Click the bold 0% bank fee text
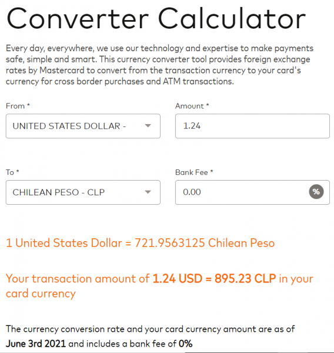Image resolution: width=334 pixels, height=353 pixels. coord(185,344)
